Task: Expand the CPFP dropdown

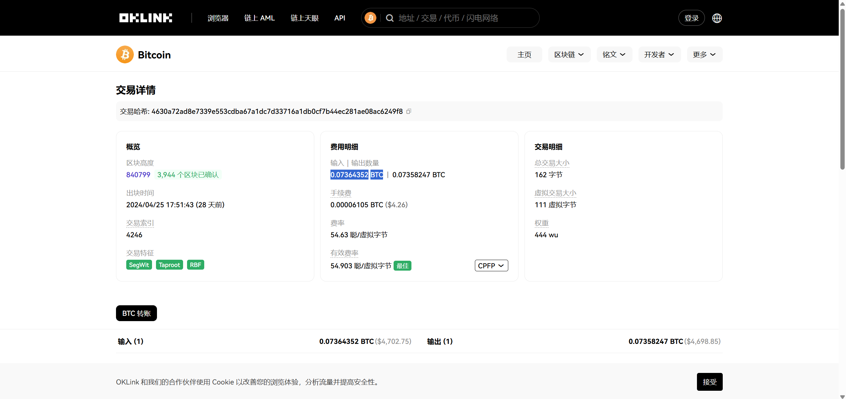Action: pyautogui.click(x=491, y=266)
